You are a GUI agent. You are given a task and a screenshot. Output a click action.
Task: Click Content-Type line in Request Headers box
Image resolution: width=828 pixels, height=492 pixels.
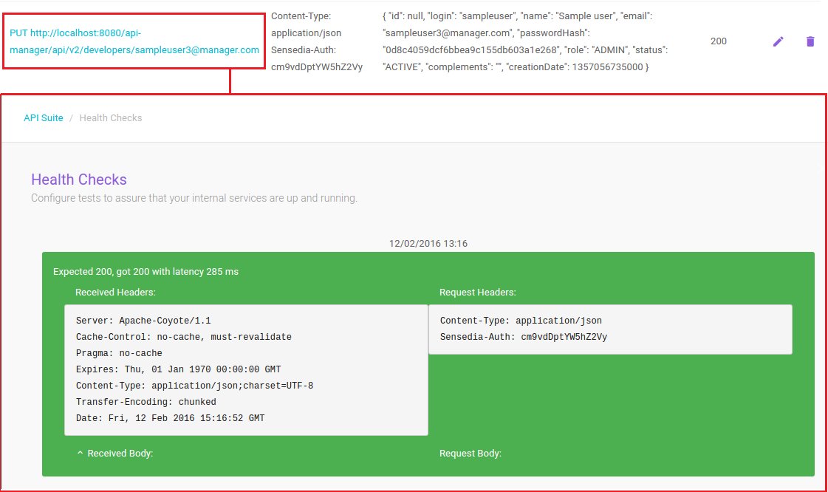click(521, 321)
